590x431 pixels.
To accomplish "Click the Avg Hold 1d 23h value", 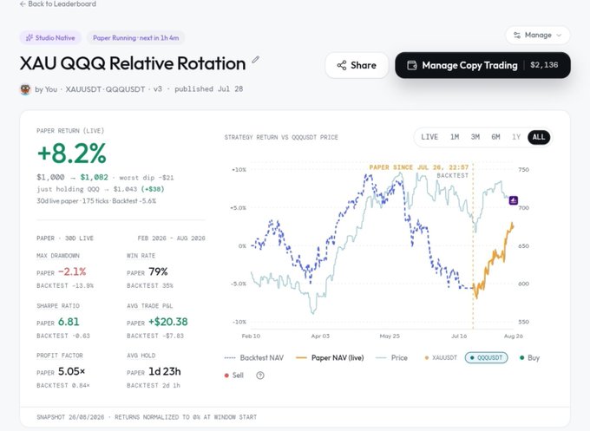I will click(165, 371).
